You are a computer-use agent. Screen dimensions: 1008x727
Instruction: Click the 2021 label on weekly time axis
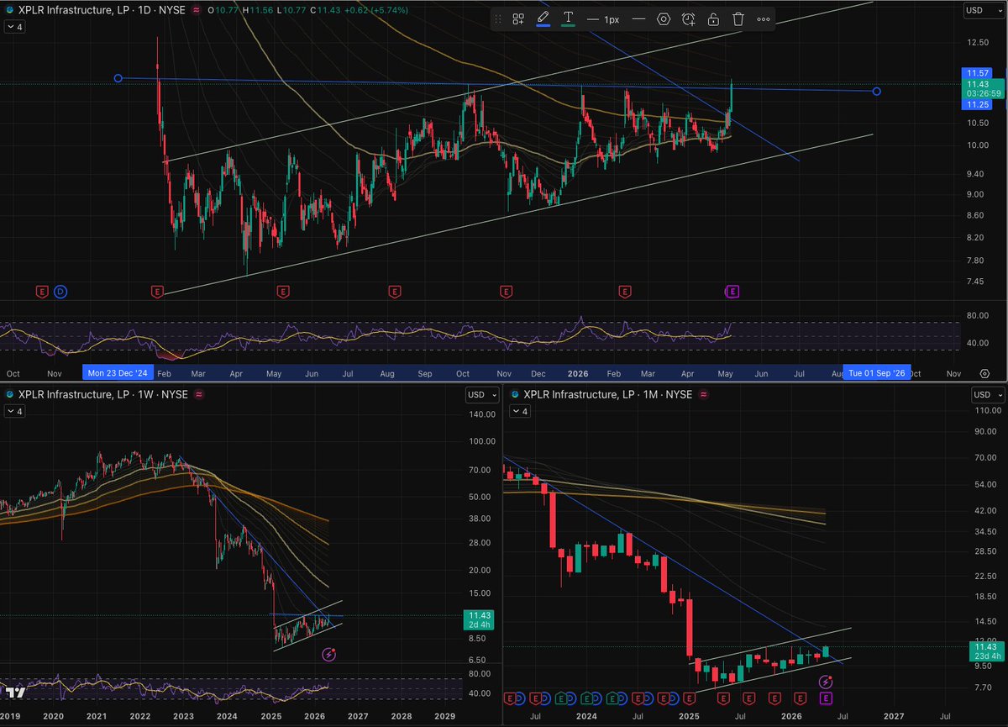(x=97, y=715)
